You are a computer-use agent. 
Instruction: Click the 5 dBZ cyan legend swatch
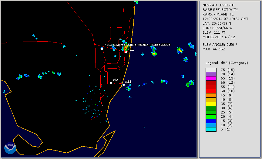point(211,129)
